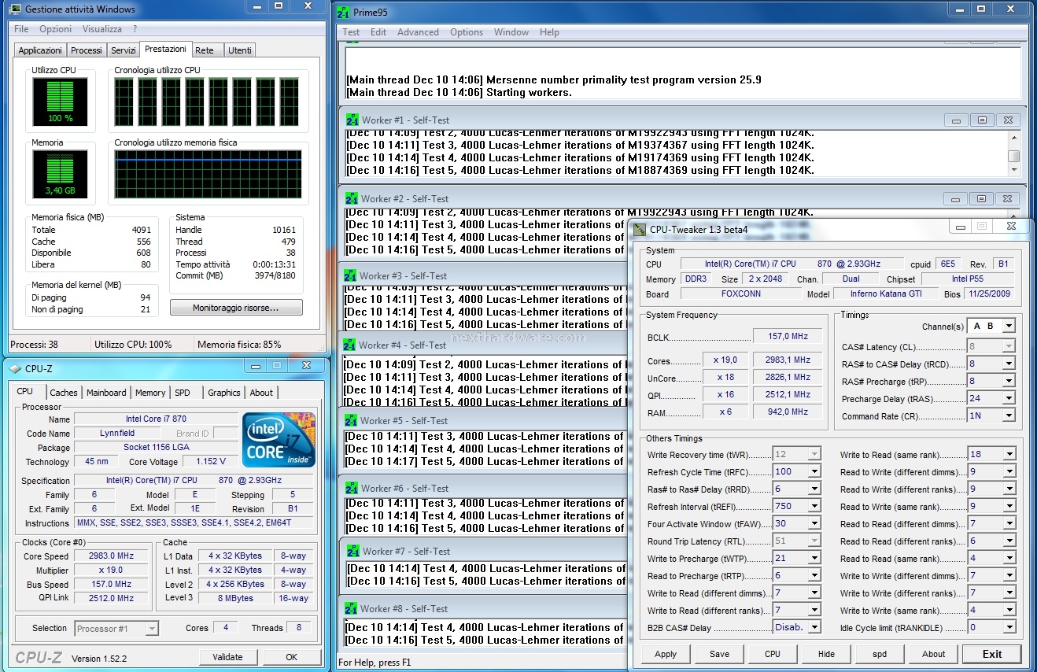The width and height of the screenshot is (1037, 672).
Task: Click the Worker #4 window icon
Action: [x=350, y=345]
